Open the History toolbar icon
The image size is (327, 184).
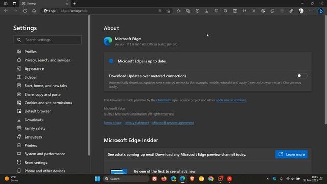pyautogui.click(x=198, y=11)
